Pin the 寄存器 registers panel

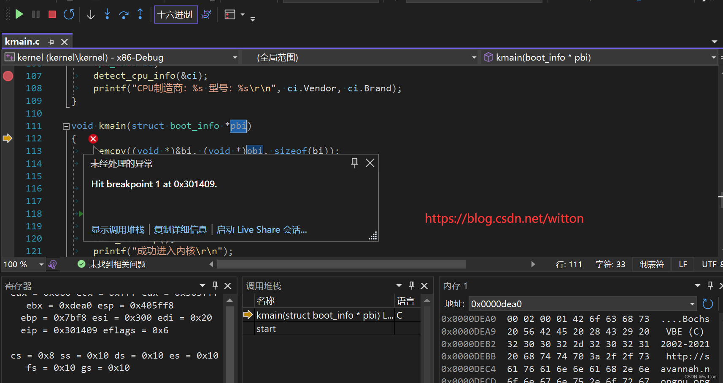(215, 285)
